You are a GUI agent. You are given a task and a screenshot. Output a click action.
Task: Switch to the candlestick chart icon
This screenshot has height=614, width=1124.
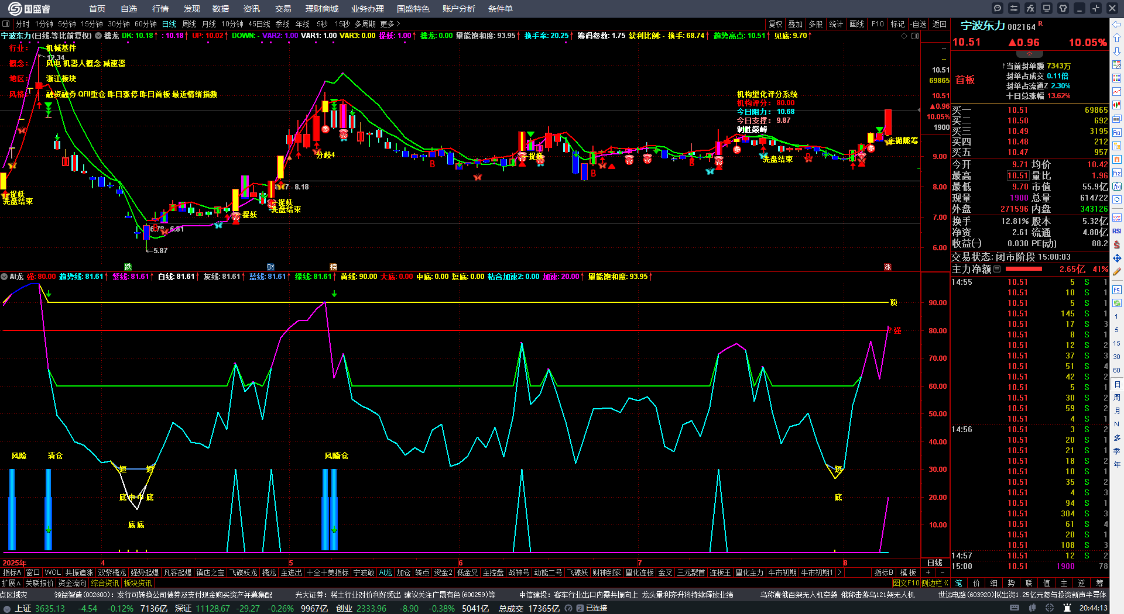click(1117, 105)
